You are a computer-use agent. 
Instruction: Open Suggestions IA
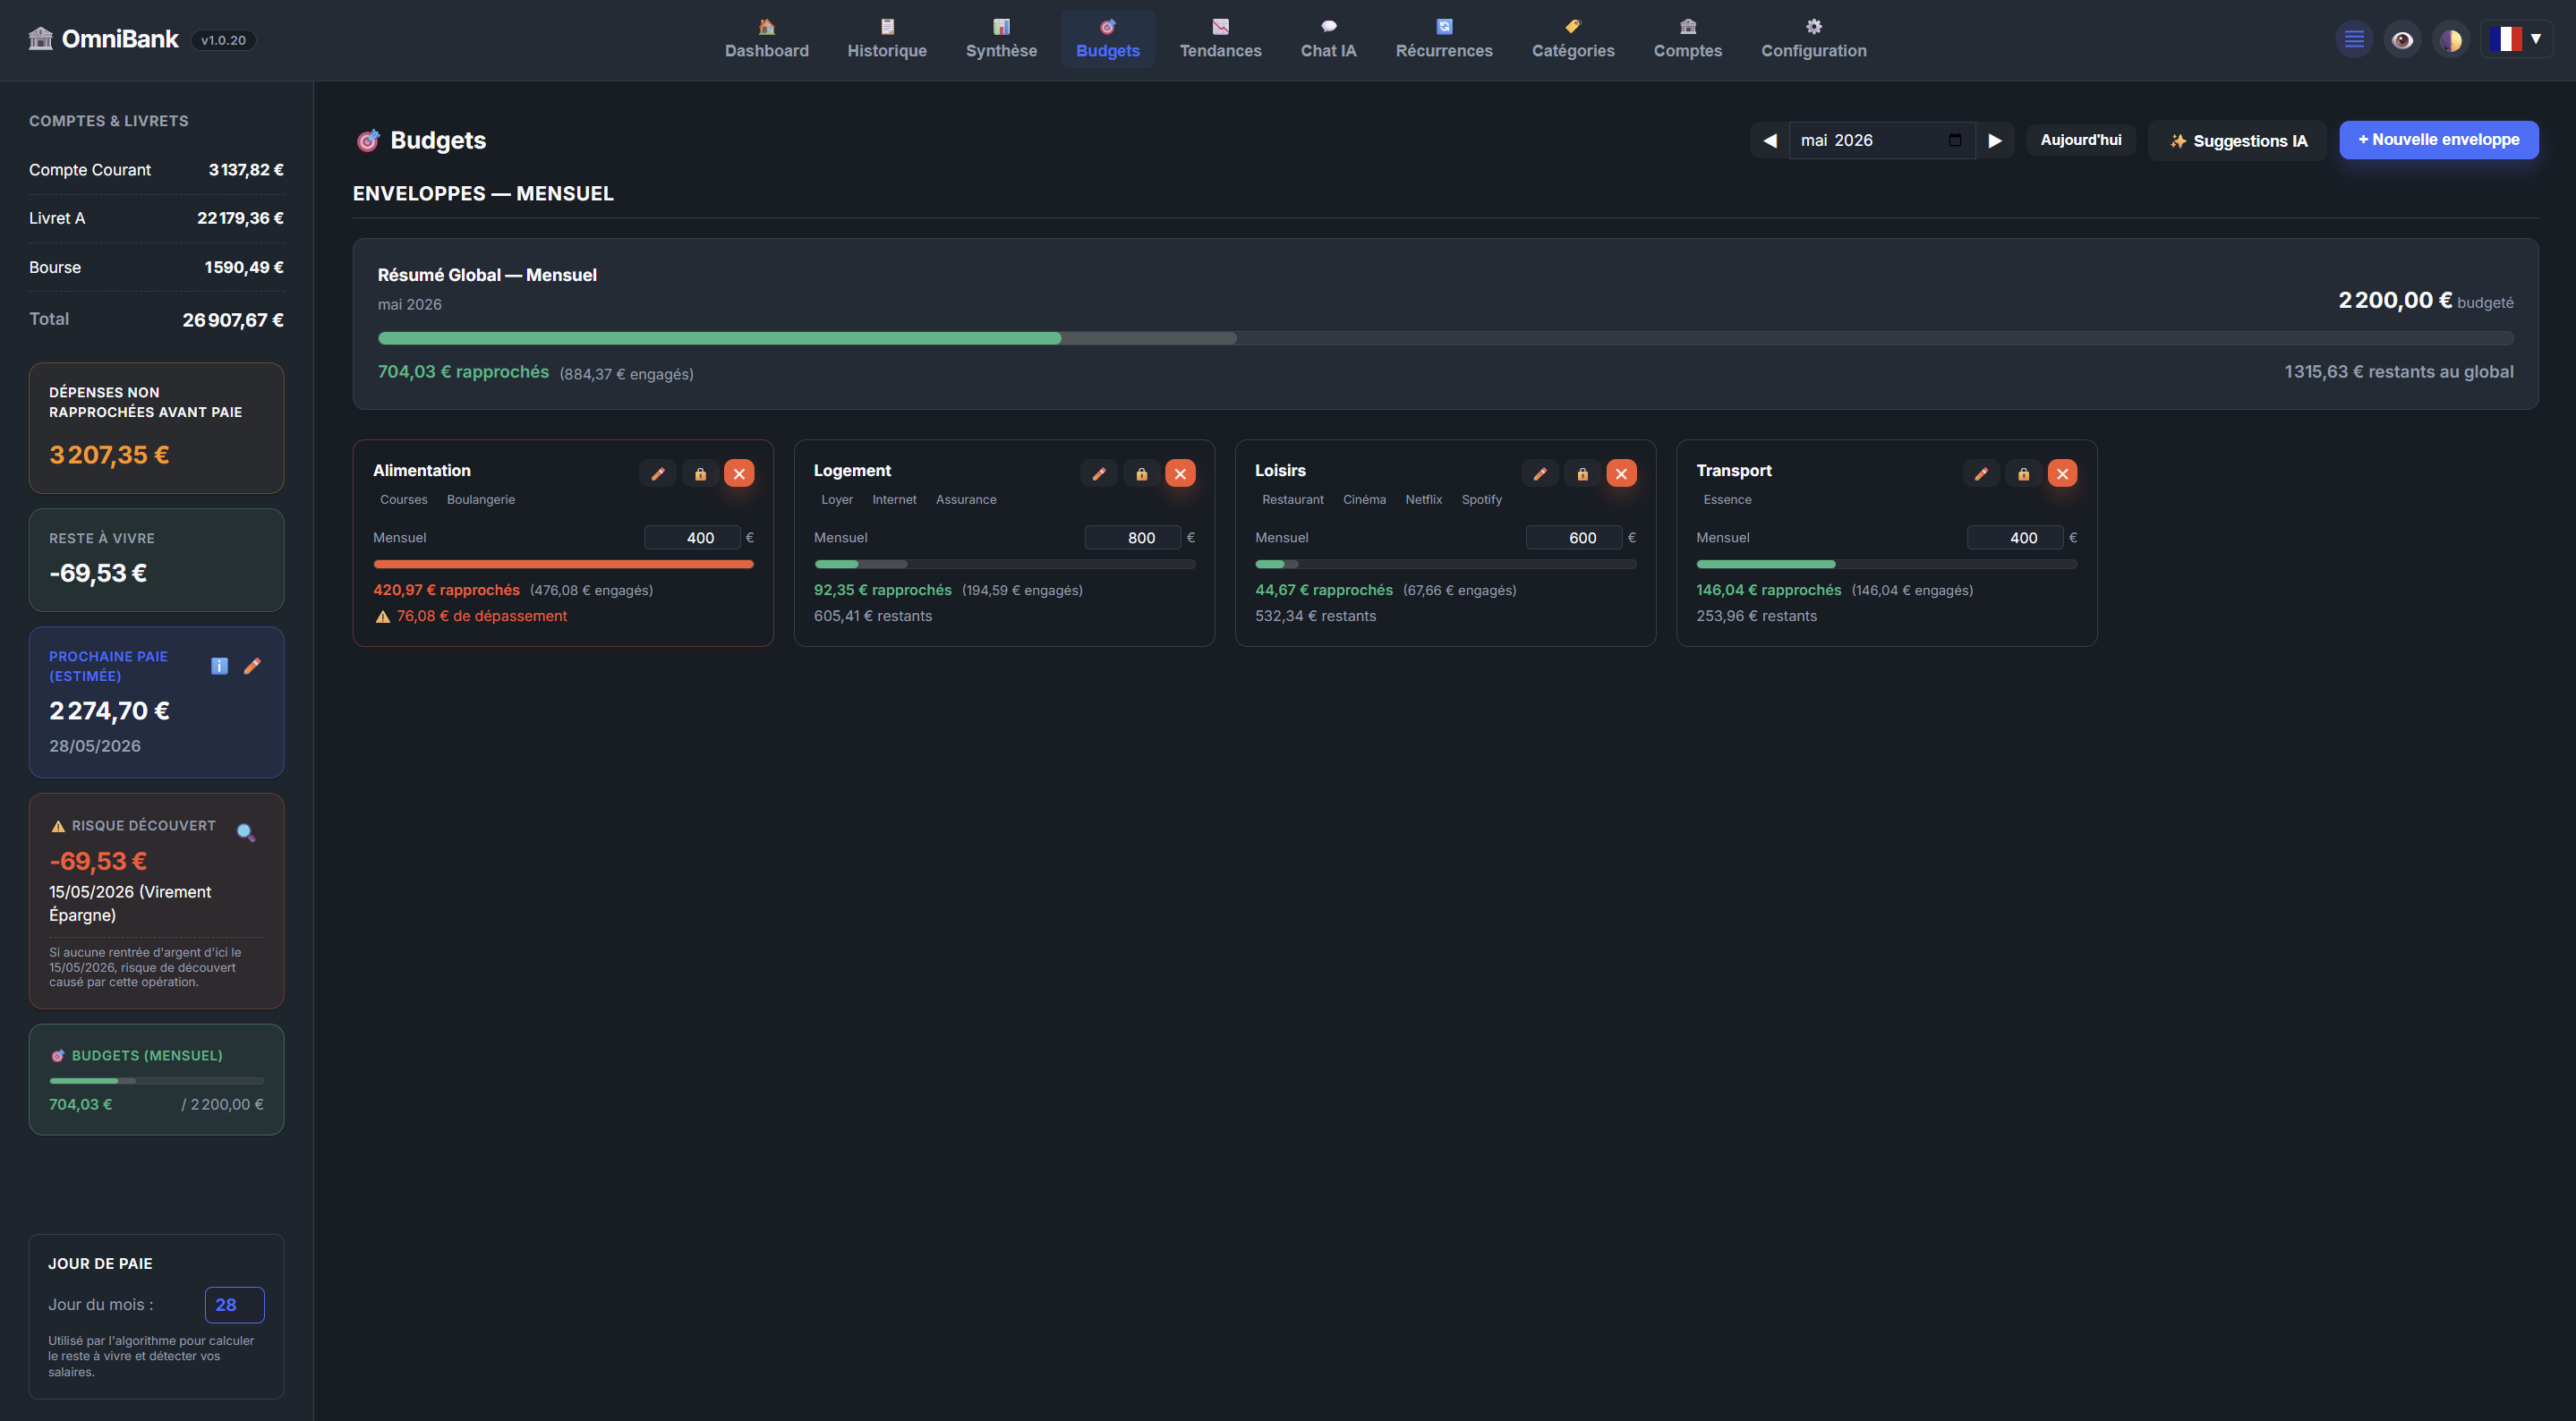(x=2237, y=141)
